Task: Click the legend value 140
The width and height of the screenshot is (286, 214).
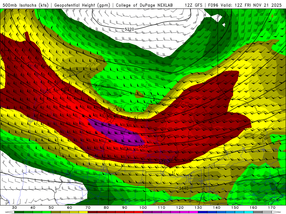Action: pos(217,208)
